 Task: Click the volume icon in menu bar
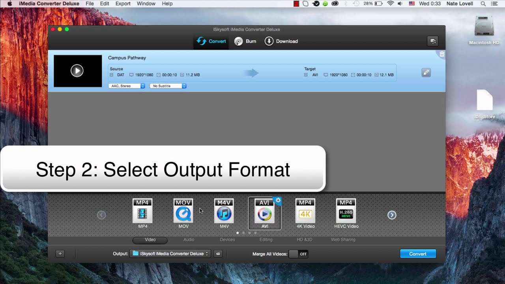point(400,4)
